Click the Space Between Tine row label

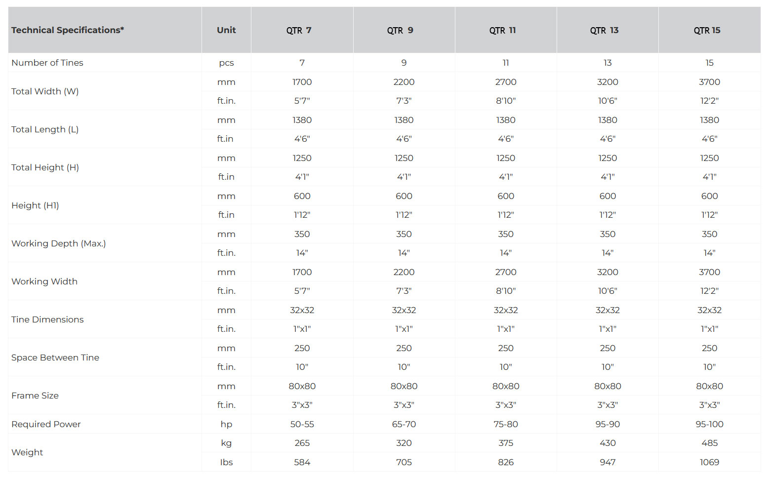(x=55, y=358)
